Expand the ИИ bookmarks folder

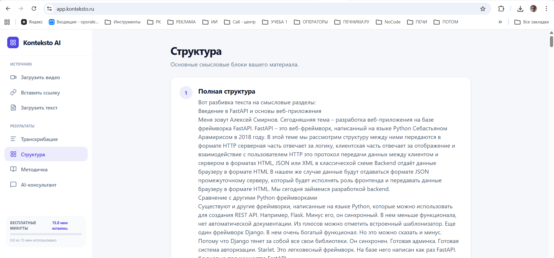[x=210, y=22]
